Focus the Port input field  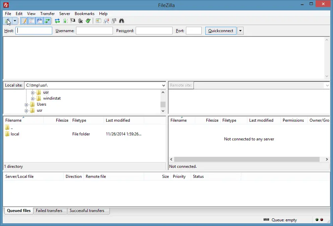194,31
